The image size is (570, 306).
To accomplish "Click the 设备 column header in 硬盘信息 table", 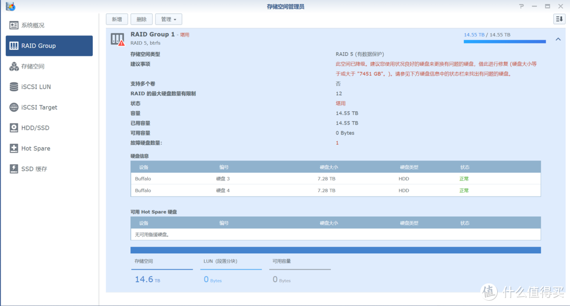I will click(144, 167).
